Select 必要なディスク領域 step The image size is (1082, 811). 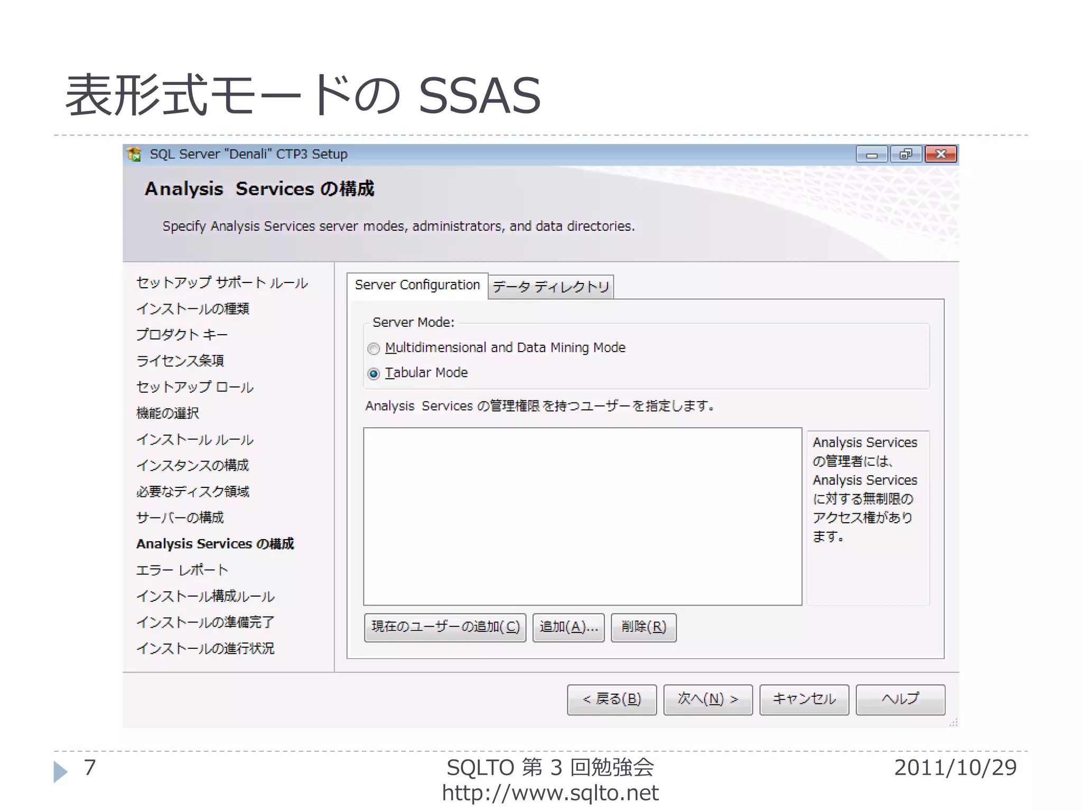coord(193,492)
